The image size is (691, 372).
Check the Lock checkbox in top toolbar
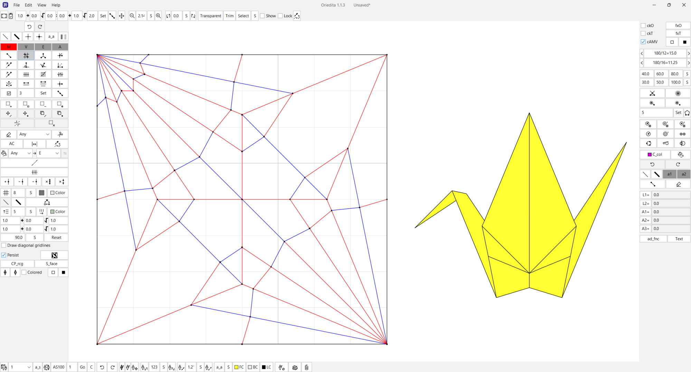280,16
